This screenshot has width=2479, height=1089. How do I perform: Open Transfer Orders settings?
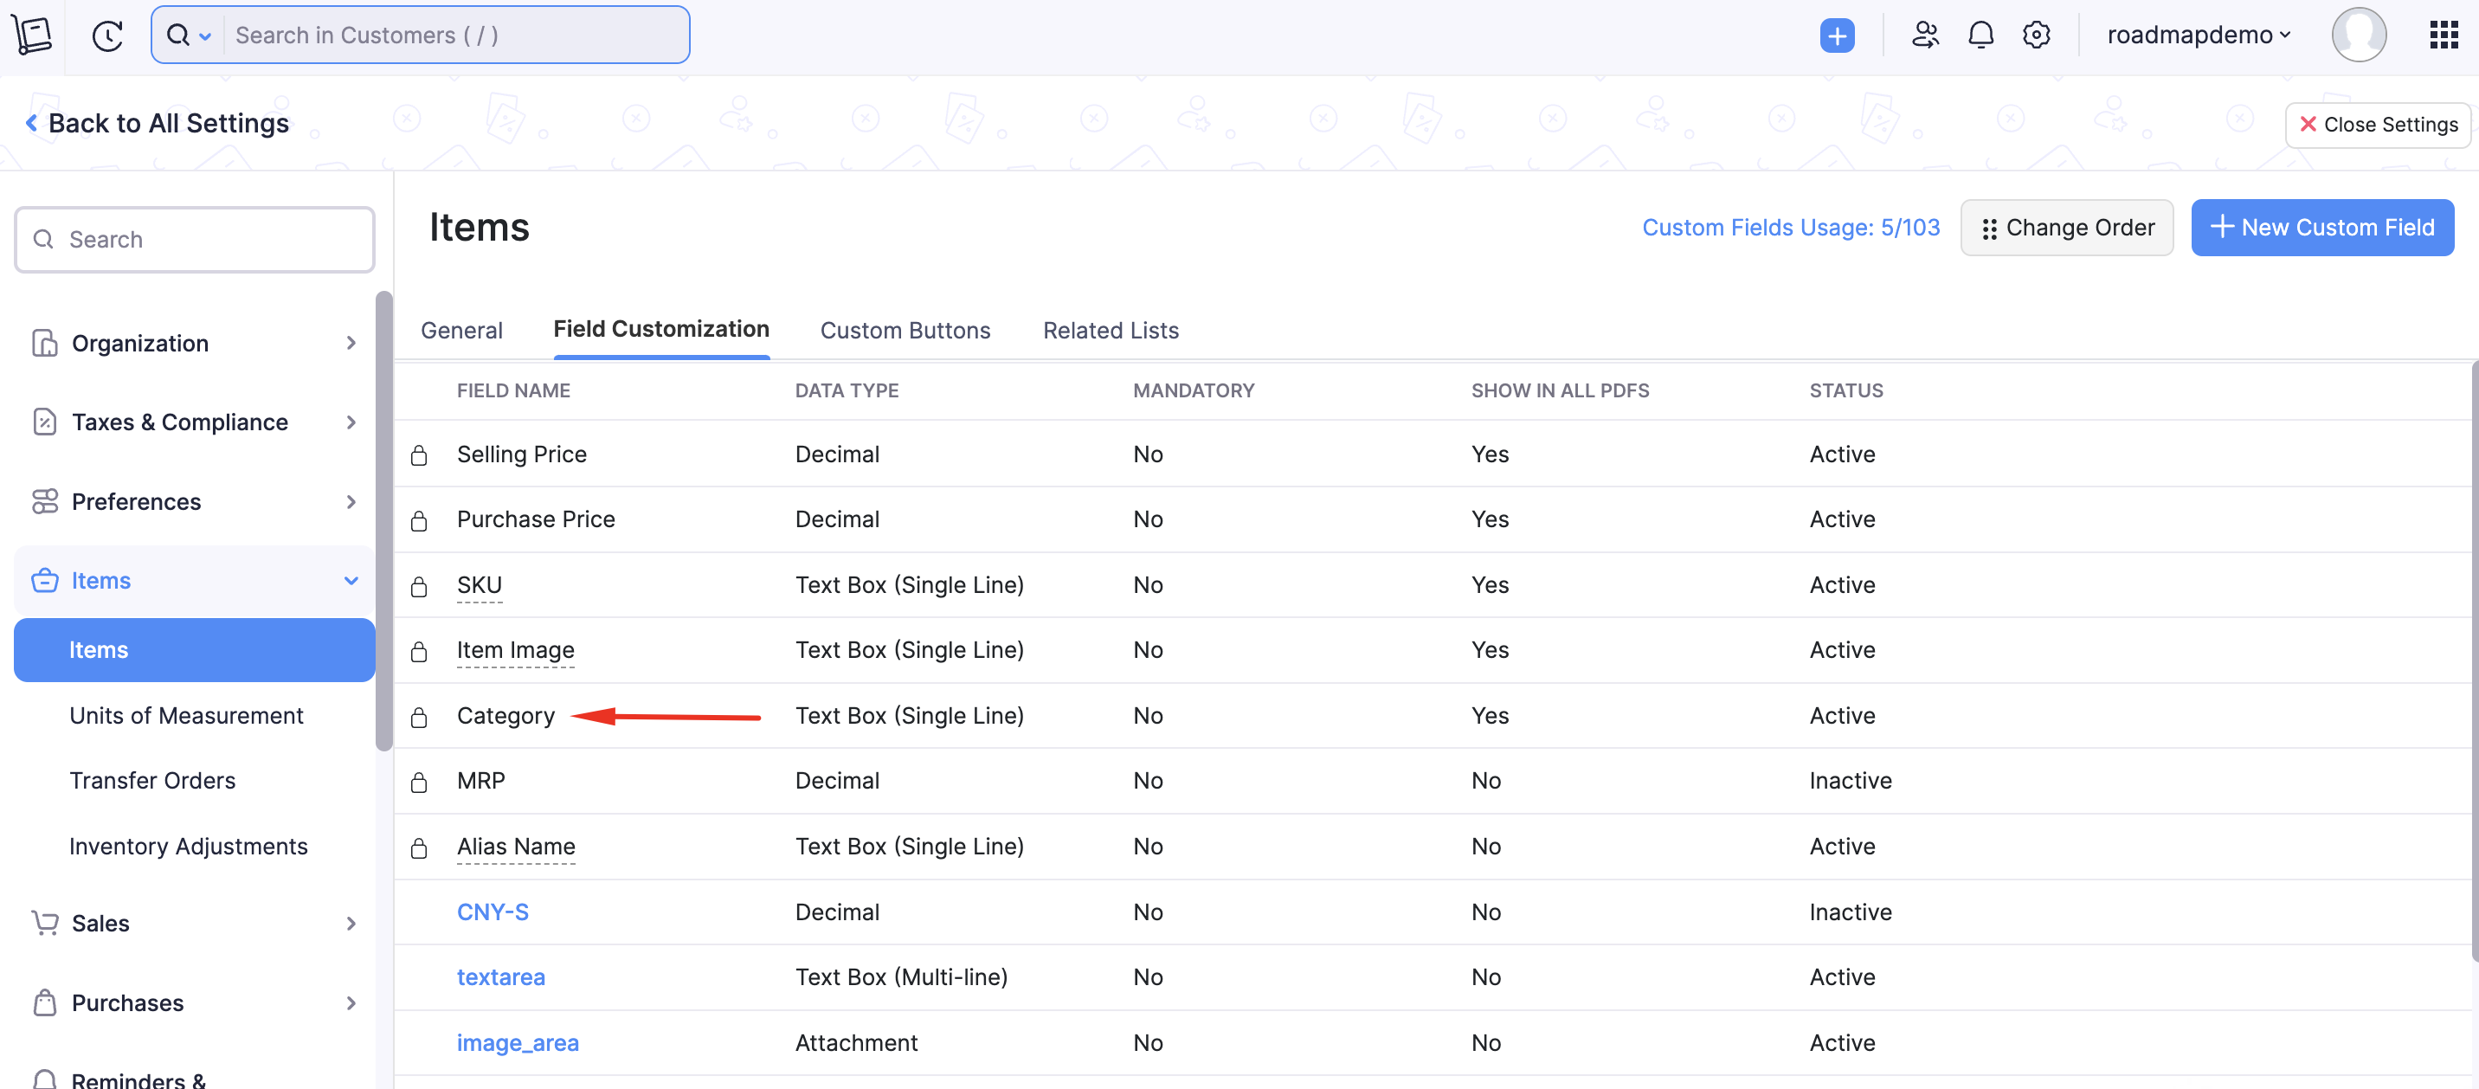tap(152, 780)
